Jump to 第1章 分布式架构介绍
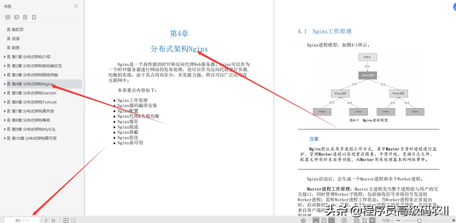 coord(31,57)
